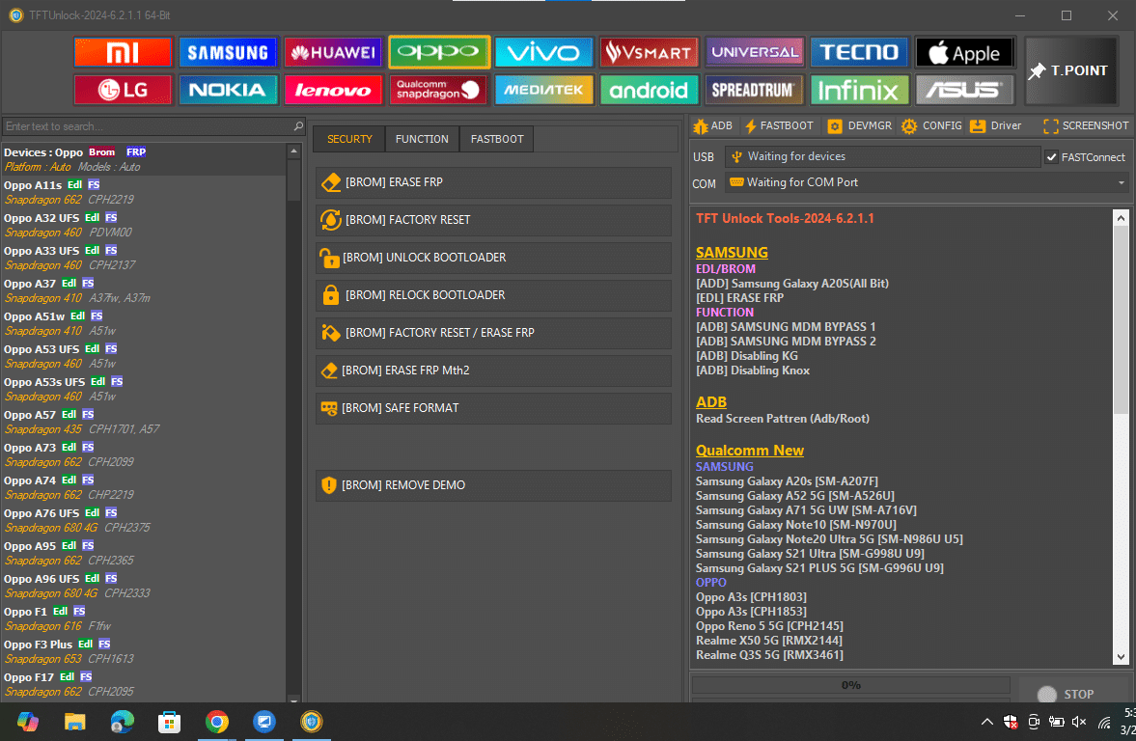This screenshot has width=1136, height=741.
Task: Select the Qualcomm Snapdragon brand logo
Action: click(438, 90)
